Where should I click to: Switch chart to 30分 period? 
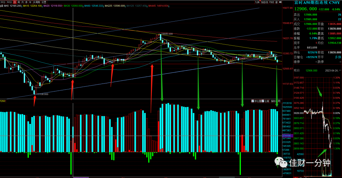(3, 2)
